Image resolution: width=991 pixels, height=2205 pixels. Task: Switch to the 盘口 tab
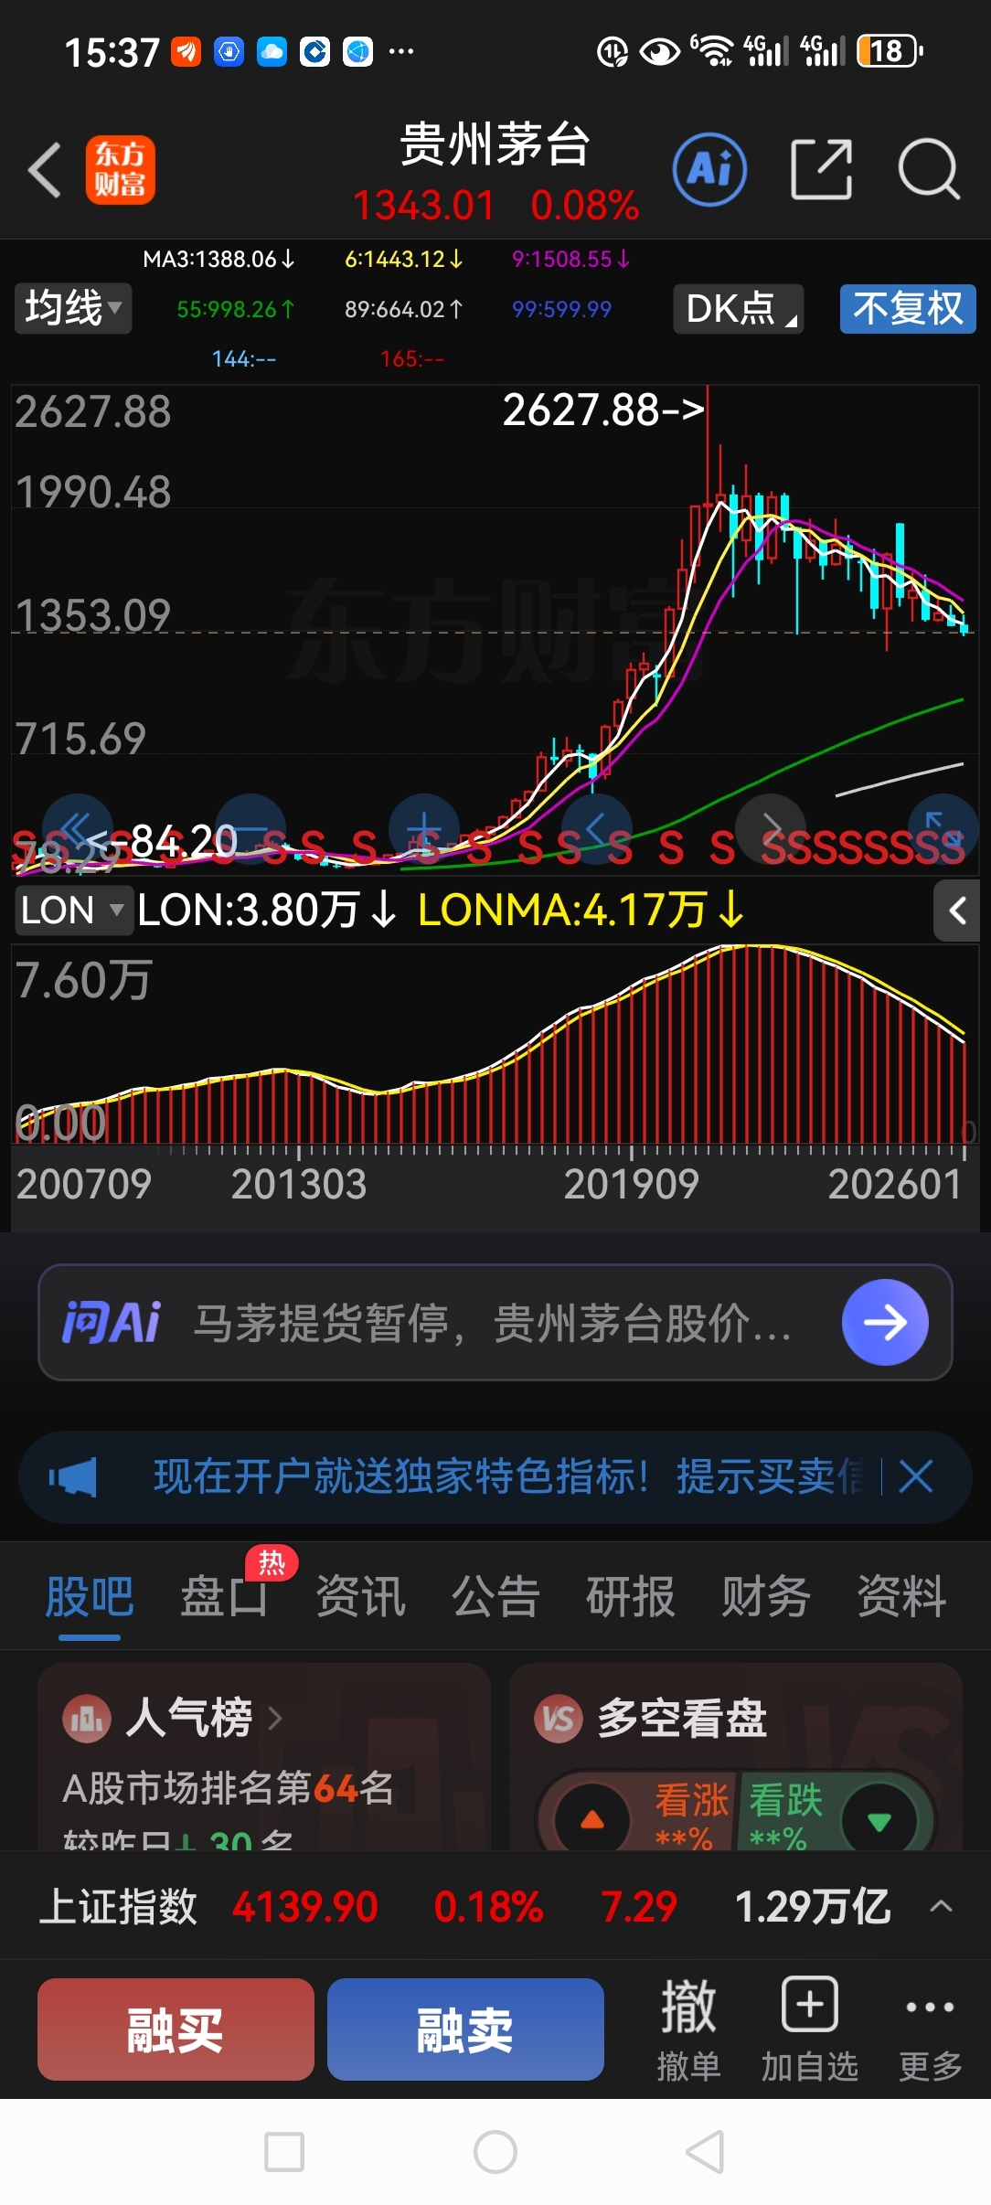click(225, 1597)
